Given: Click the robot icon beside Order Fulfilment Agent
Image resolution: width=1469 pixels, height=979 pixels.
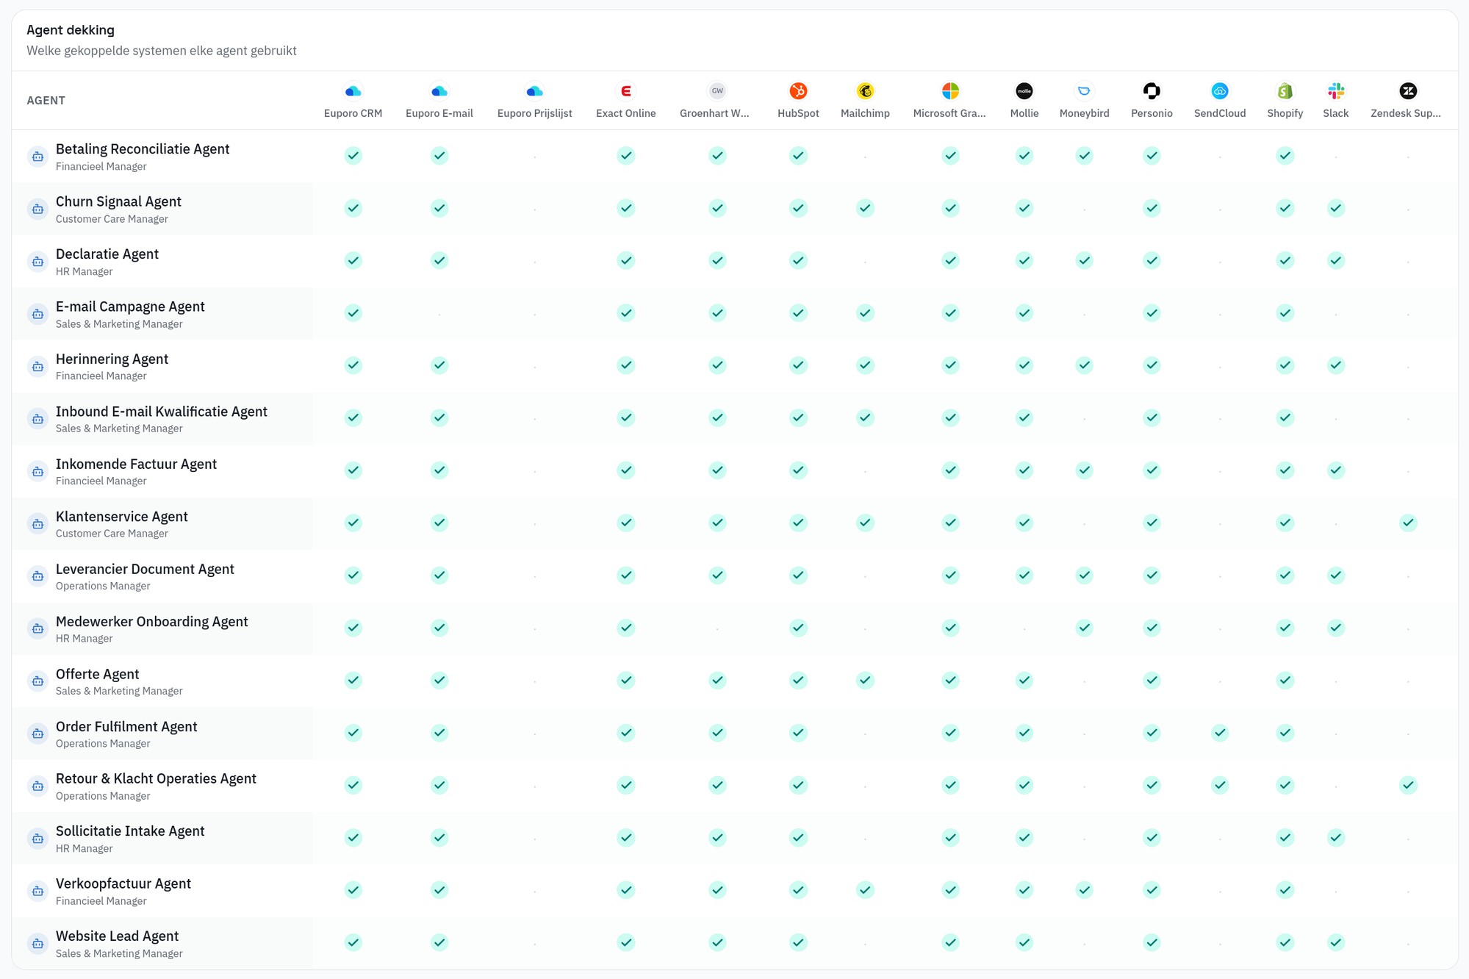Looking at the screenshot, I should (37, 734).
